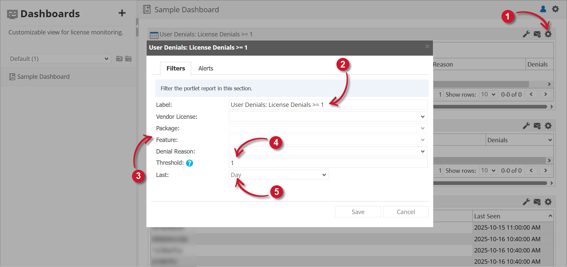
Task: Click the Threshold input field
Action: (x=328, y=163)
